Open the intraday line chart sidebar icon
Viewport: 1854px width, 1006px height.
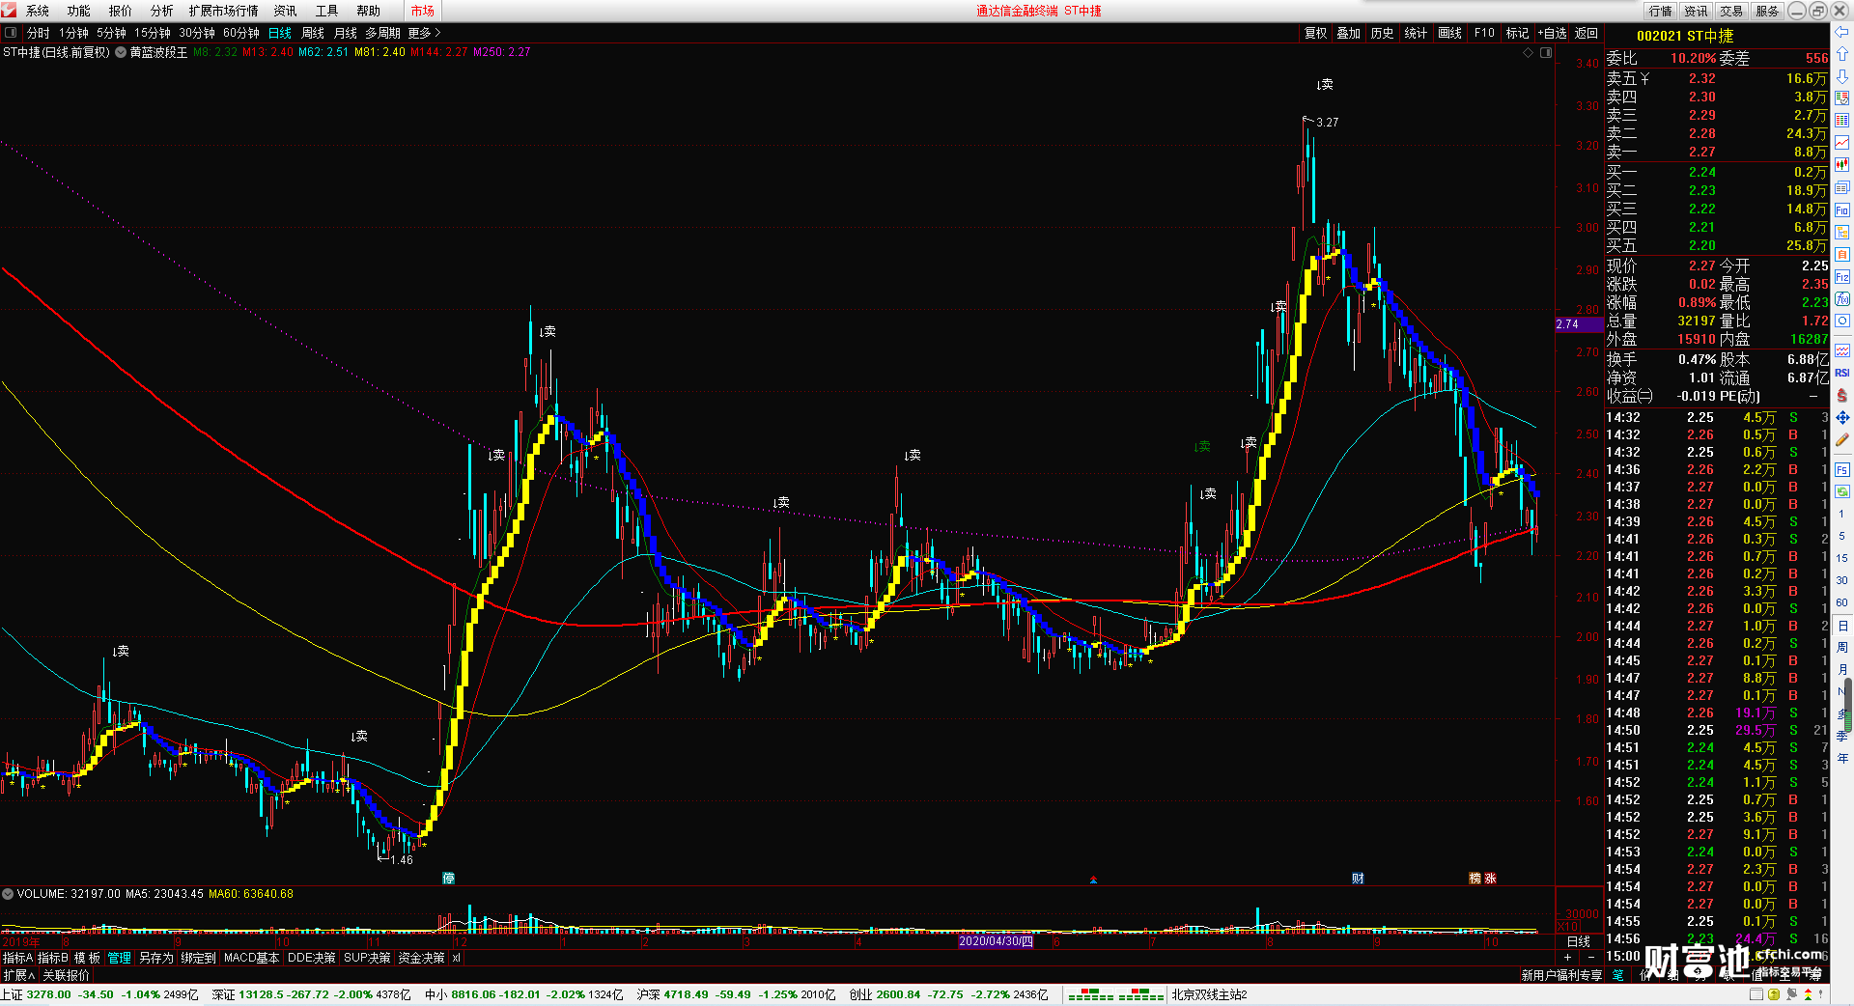point(1842,143)
